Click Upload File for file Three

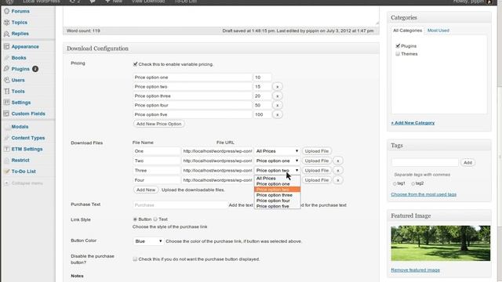[317, 171]
